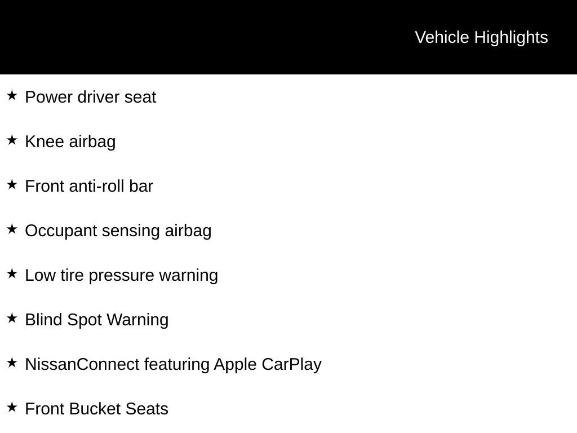The image size is (577, 433).
Task: Click the star bullet beside Power driver seat
Action: pos(12,96)
